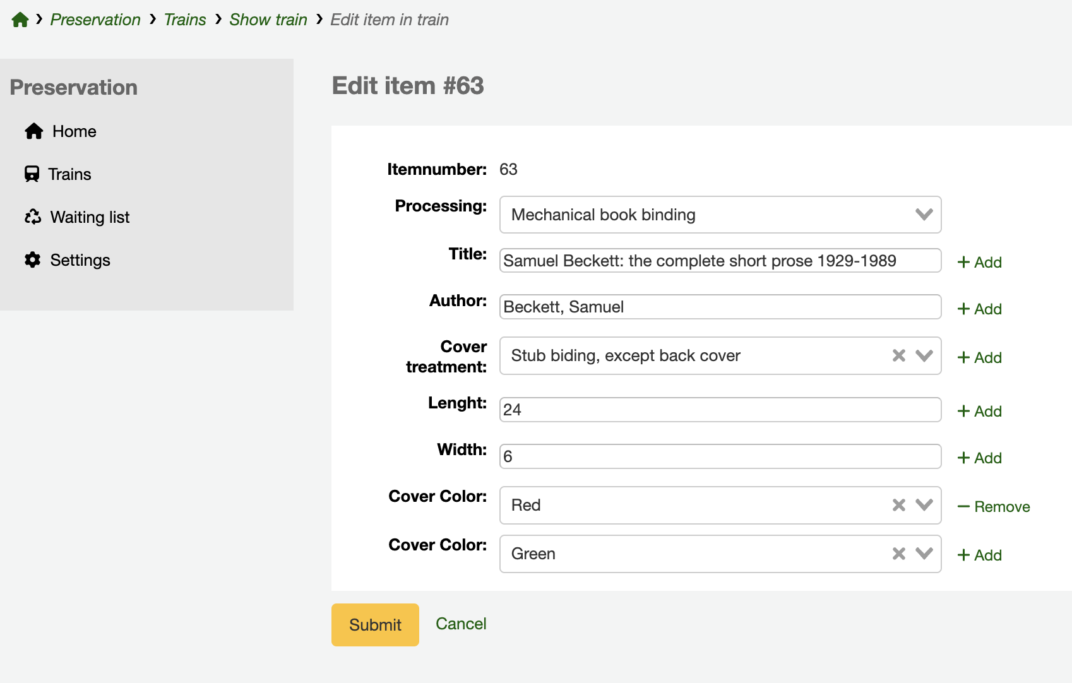Open the Processing dropdown

tap(924, 215)
